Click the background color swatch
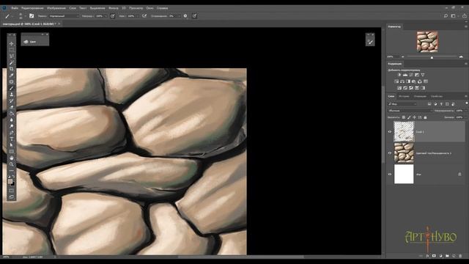This screenshot has height=264, width=469. tap(13, 184)
